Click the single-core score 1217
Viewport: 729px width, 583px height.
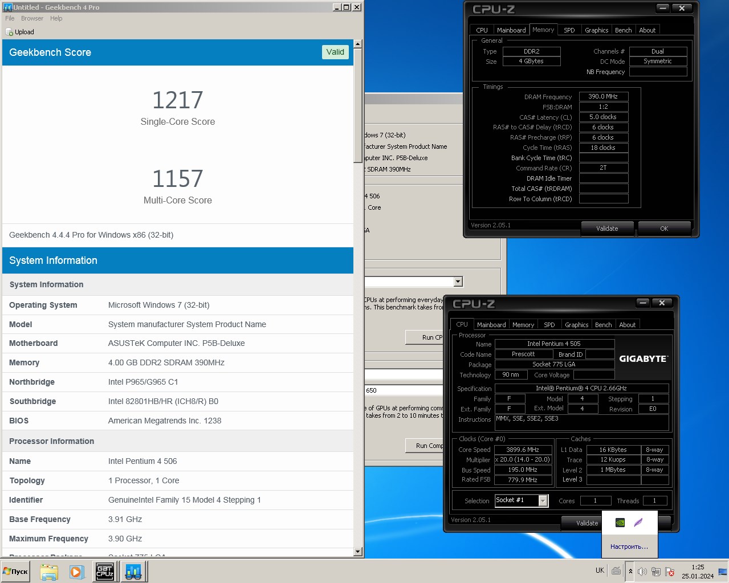178,100
